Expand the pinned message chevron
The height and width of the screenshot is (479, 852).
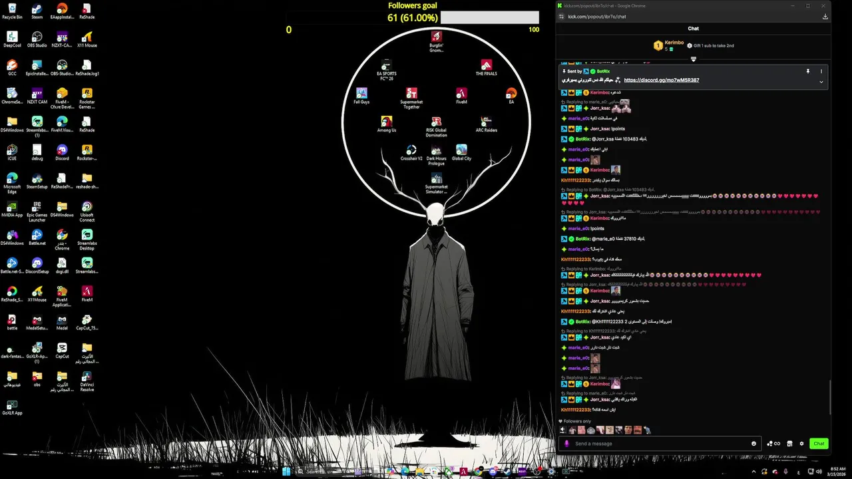(821, 82)
